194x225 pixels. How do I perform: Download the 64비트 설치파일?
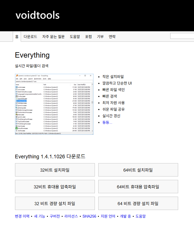(138, 170)
